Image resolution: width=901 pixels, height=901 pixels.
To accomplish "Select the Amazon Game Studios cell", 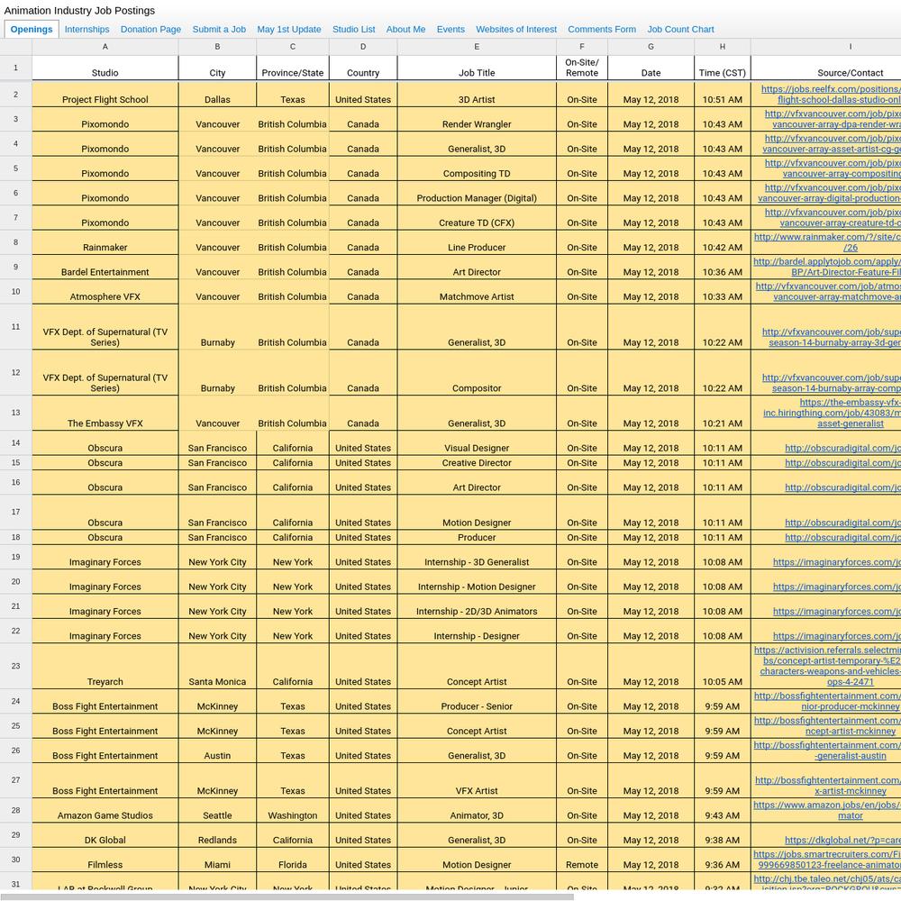I will click(105, 810).
